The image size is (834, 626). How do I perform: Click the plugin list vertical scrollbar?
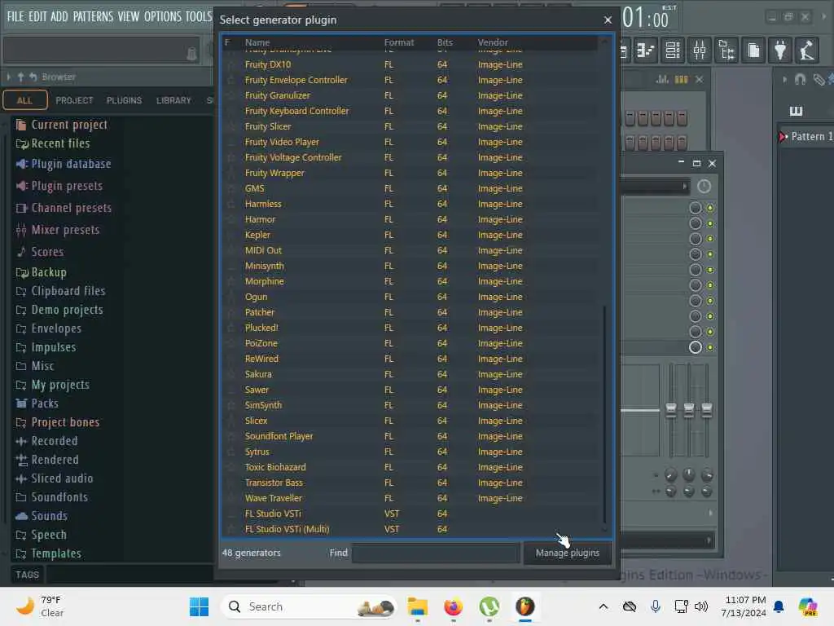[604, 414]
